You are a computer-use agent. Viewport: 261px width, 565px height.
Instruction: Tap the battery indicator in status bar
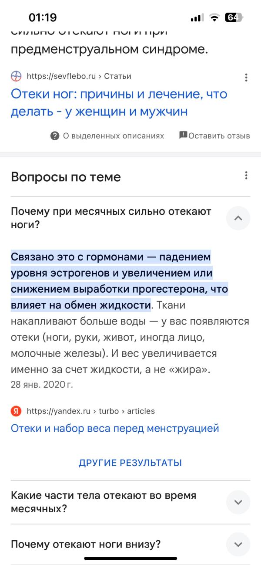coord(233,17)
